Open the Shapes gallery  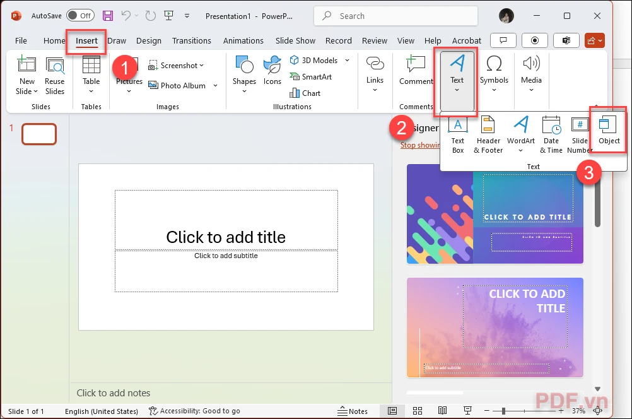click(244, 74)
